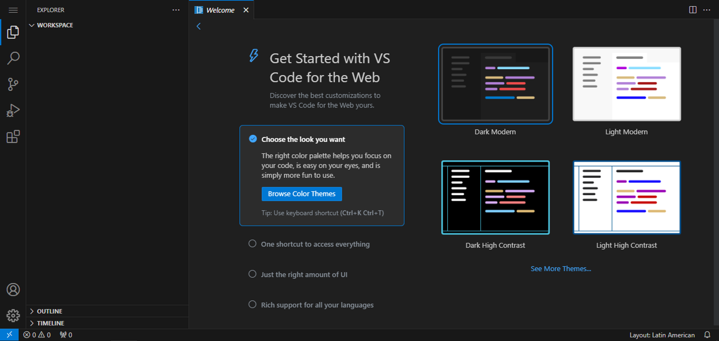Image resolution: width=719 pixels, height=341 pixels.
Task: Close the Welcome tab
Action: tap(246, 10)
